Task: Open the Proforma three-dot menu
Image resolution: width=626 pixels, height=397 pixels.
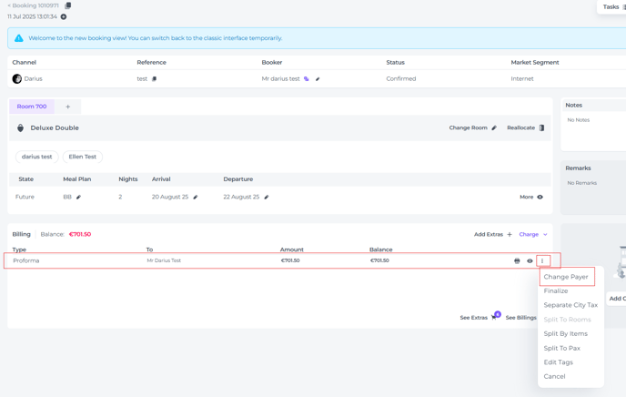Action: (542, 260)
